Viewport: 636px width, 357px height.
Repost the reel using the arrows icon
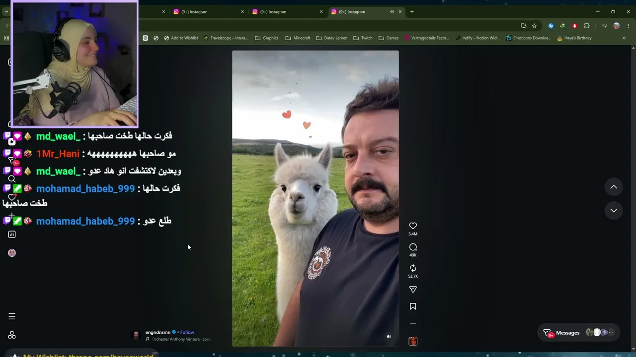pos(413,268)
